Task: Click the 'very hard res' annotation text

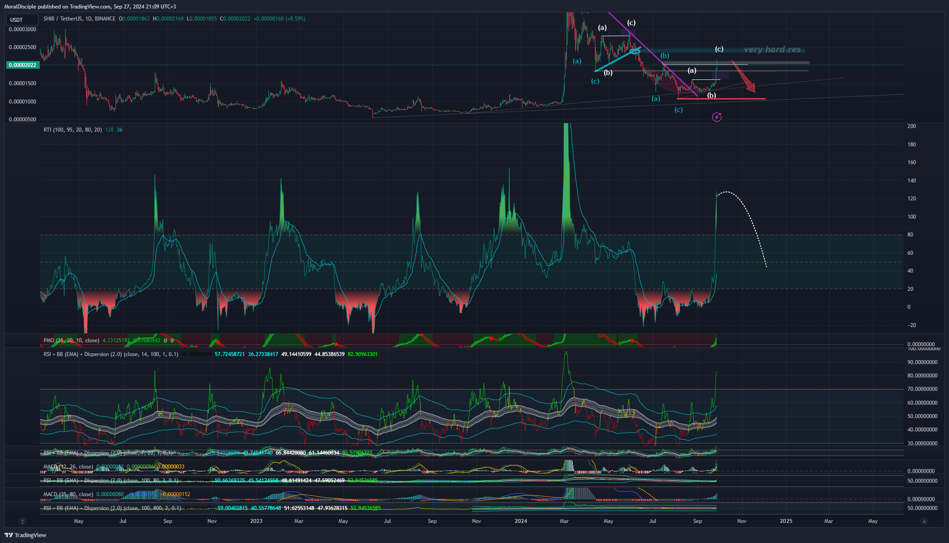Action: click(x=772, y=50)
